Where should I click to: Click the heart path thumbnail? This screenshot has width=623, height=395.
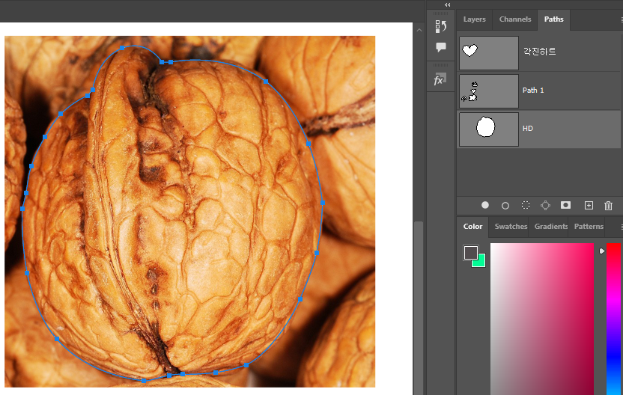(489, 53)
